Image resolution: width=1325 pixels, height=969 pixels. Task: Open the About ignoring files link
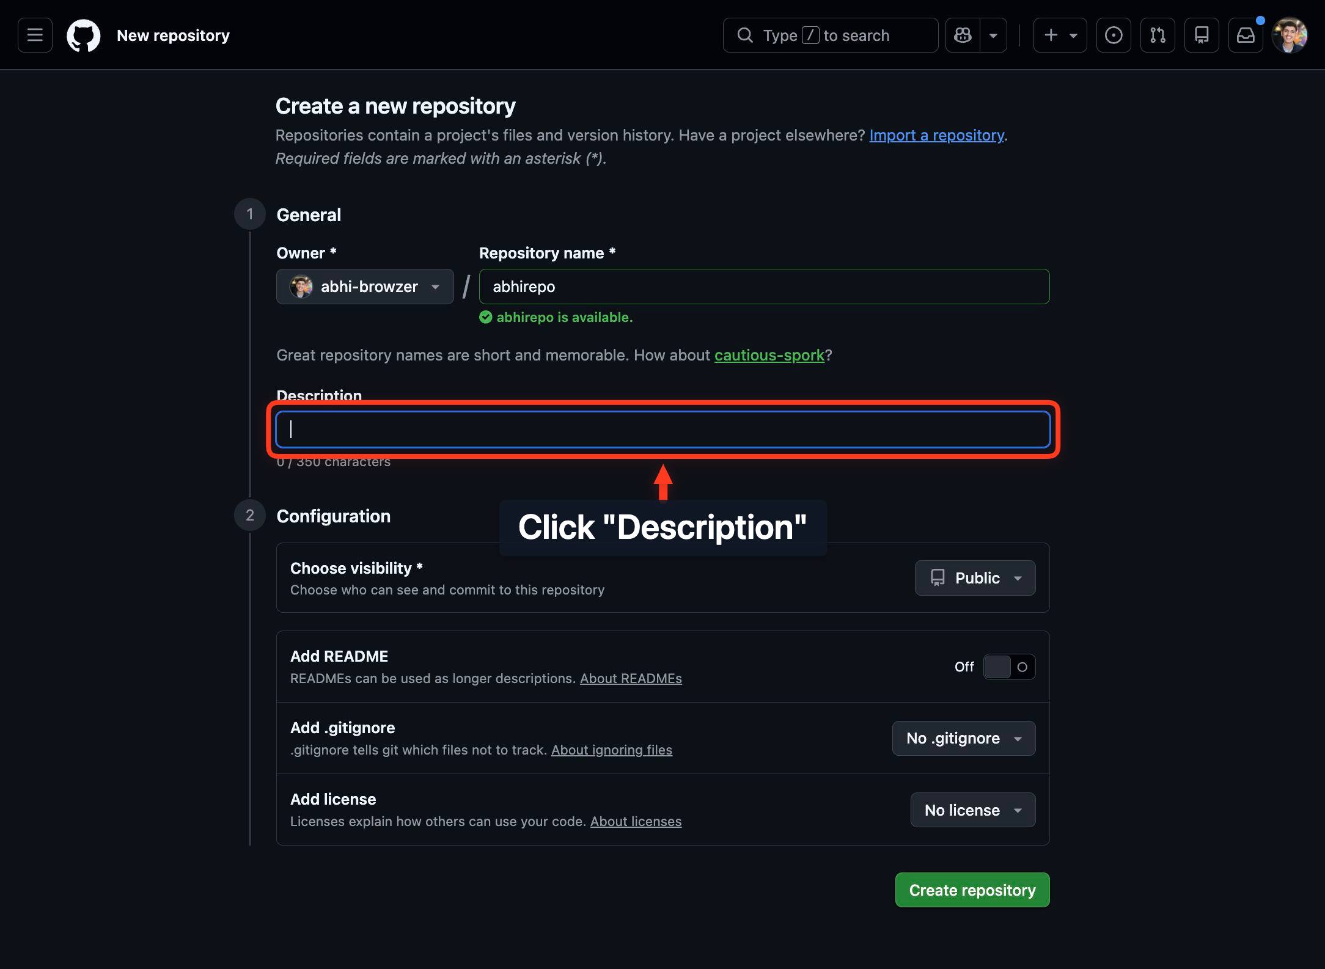coord(612,750)
